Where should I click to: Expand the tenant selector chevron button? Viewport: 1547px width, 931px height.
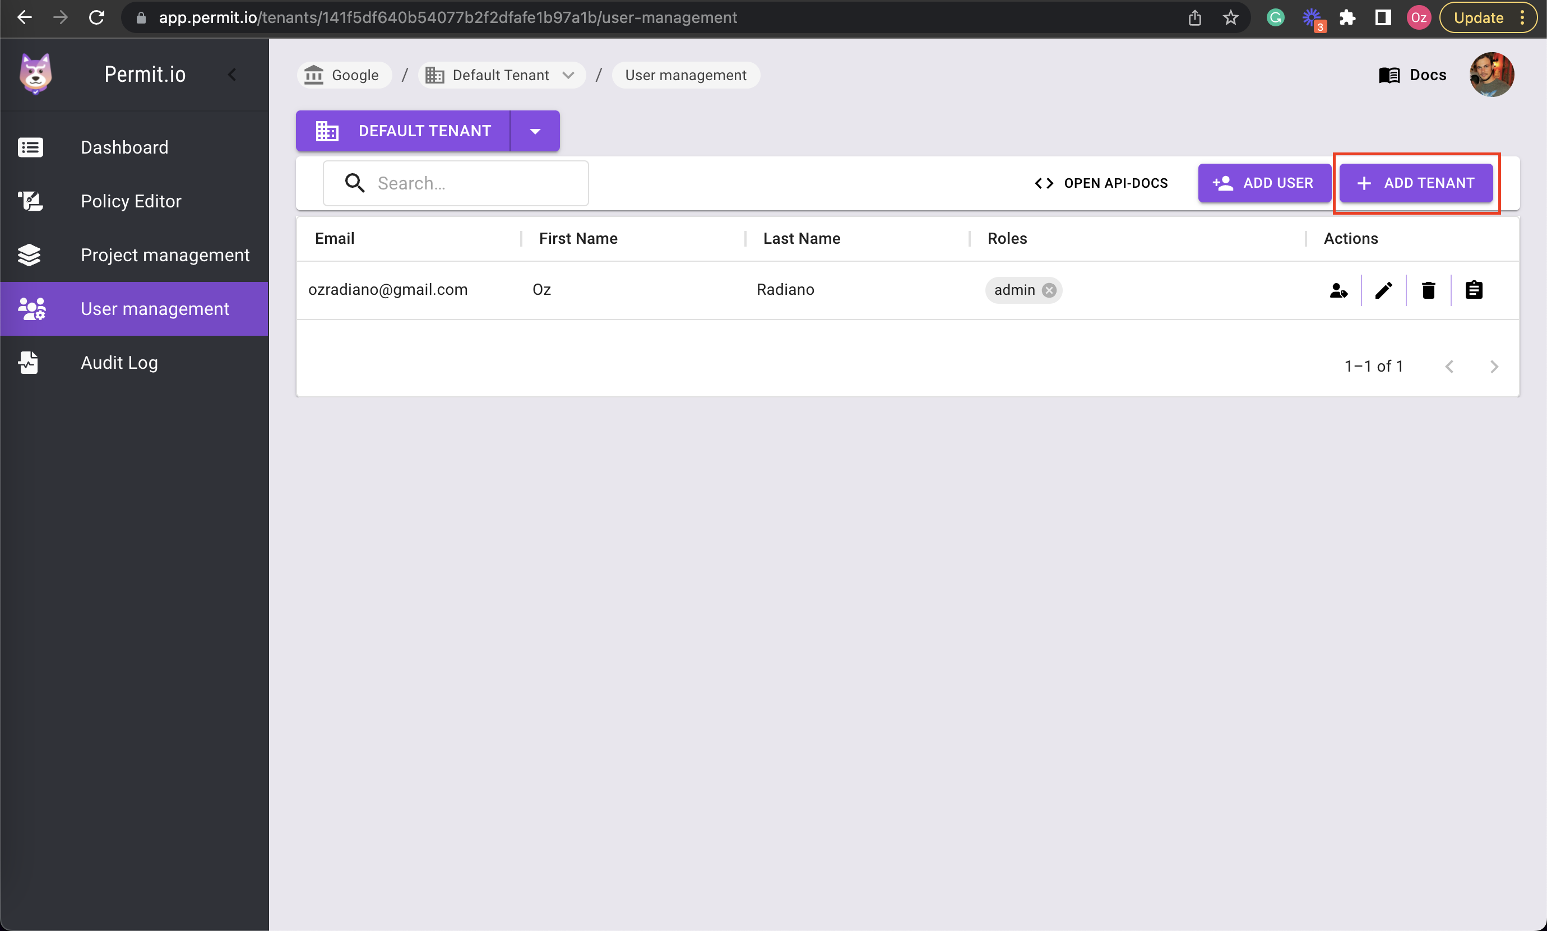535,131
